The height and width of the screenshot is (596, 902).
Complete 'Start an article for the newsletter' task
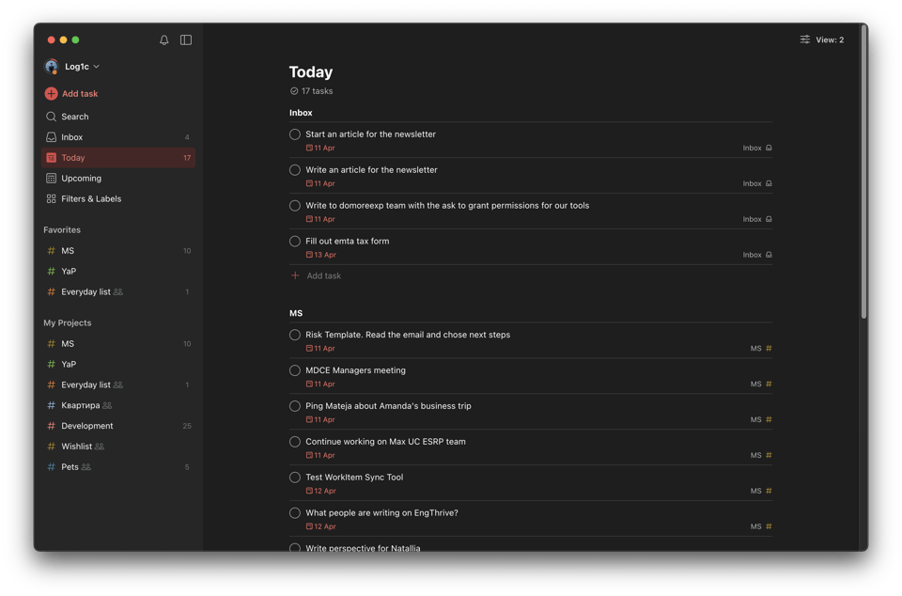point(295,134)
